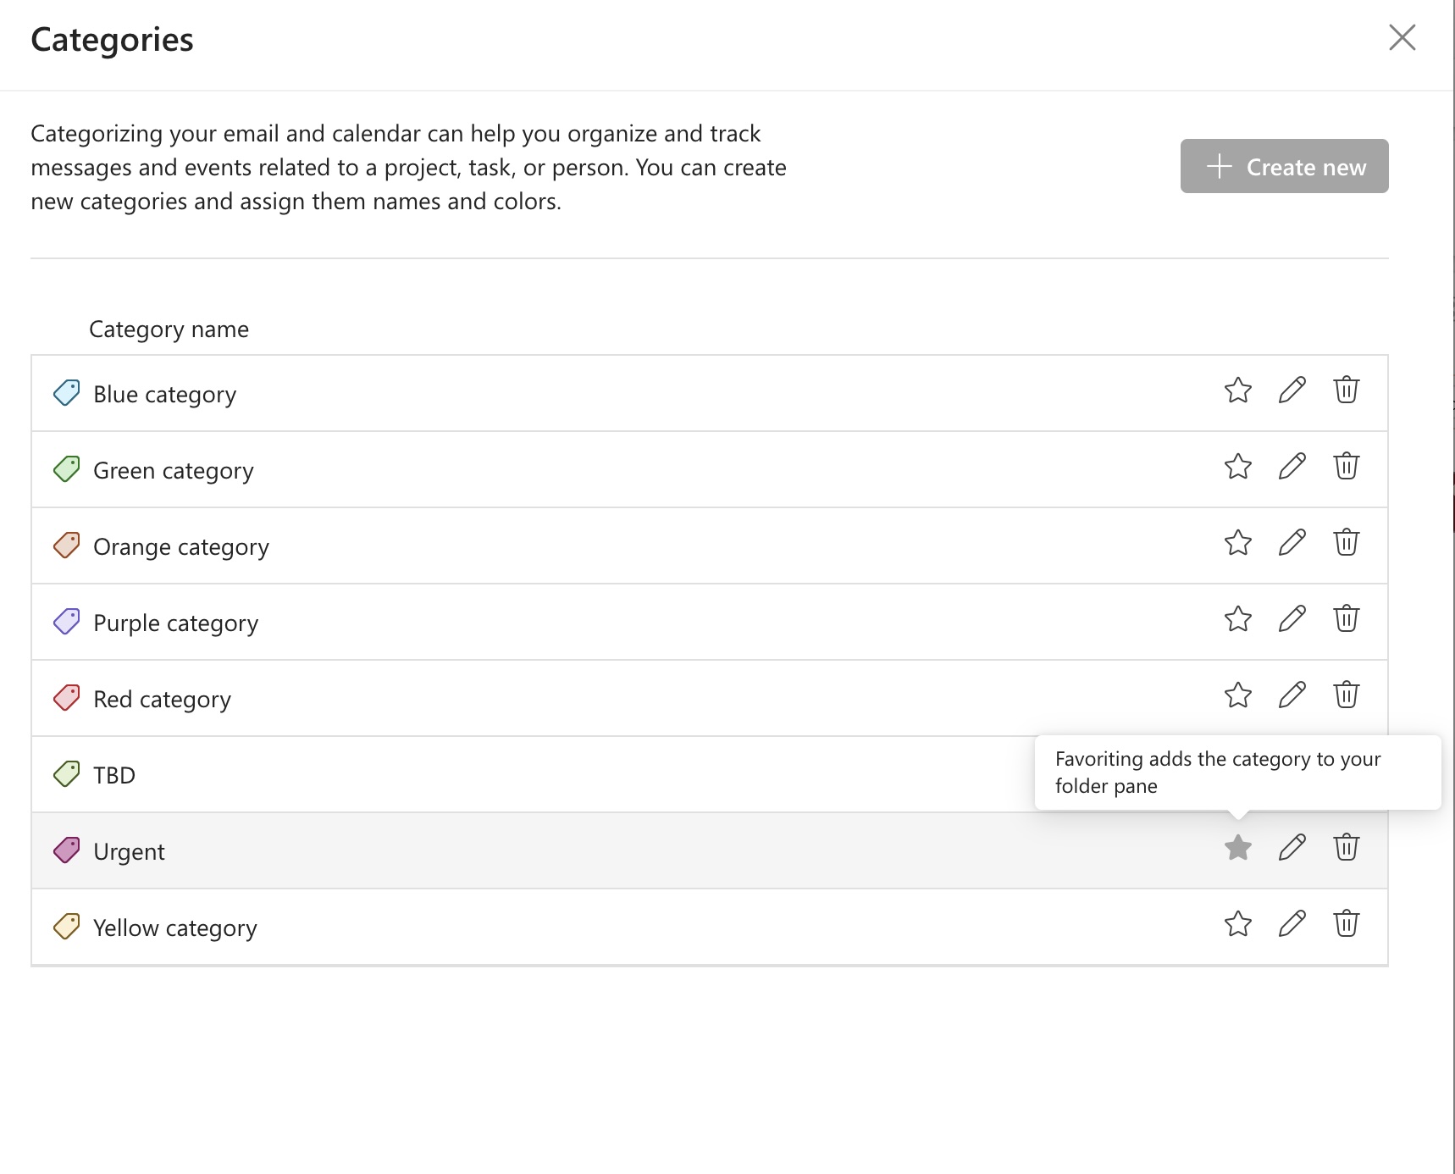The height and width of the screenshot is (1174, 1455).
Task: Remove the Orange category with trash icon
Action: 1346,543
